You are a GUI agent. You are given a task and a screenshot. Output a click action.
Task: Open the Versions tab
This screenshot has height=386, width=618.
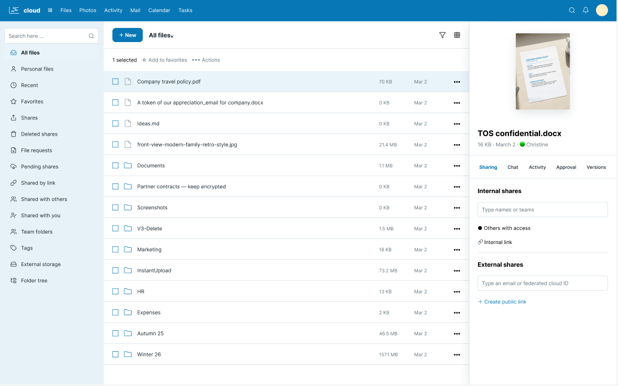pos(596,167)
